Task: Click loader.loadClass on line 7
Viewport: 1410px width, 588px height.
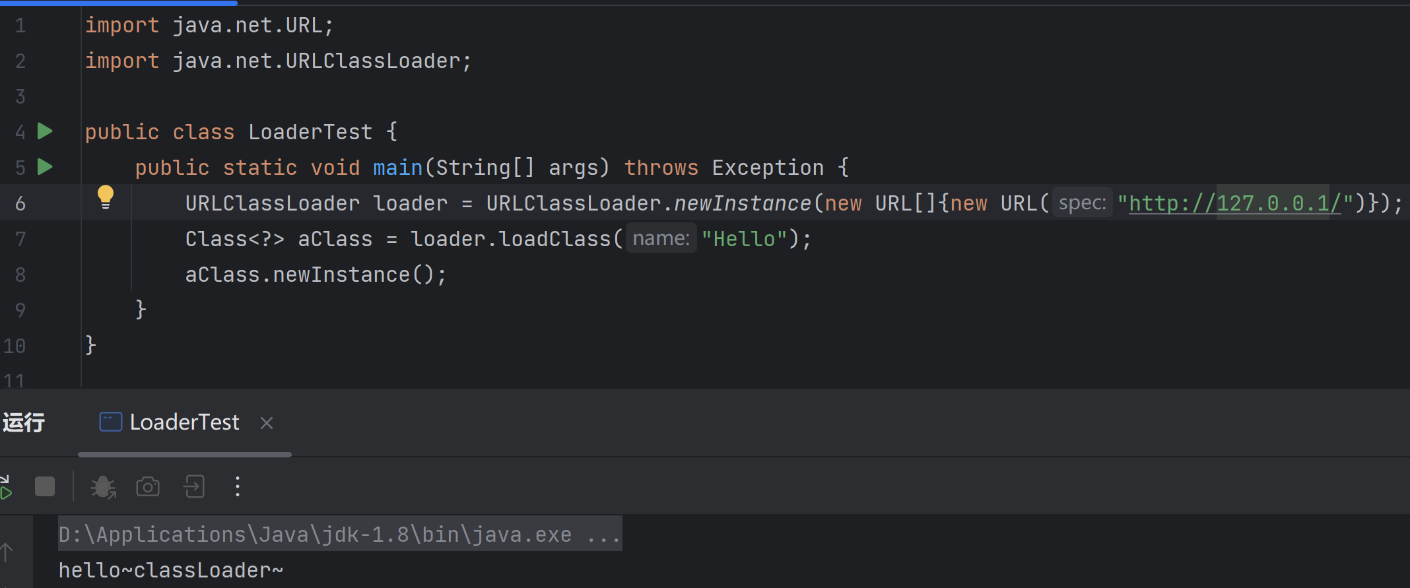Action: tap(511, 239)
